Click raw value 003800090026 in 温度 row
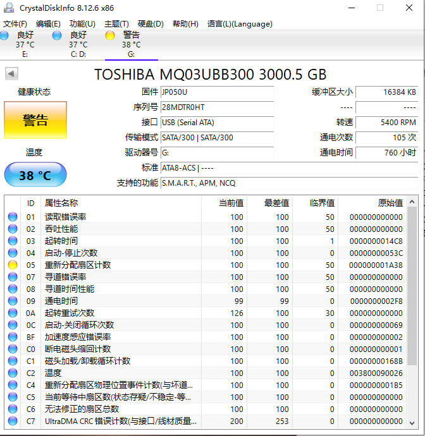The image size is (425, 436). 376,373
